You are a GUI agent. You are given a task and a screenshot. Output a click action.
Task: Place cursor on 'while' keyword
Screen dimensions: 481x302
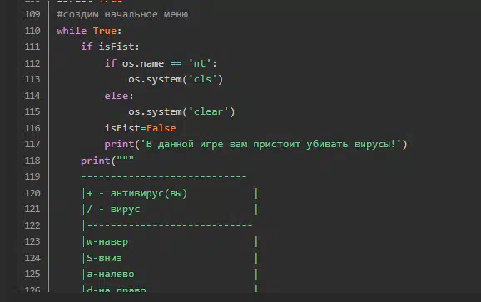[72, 31]
